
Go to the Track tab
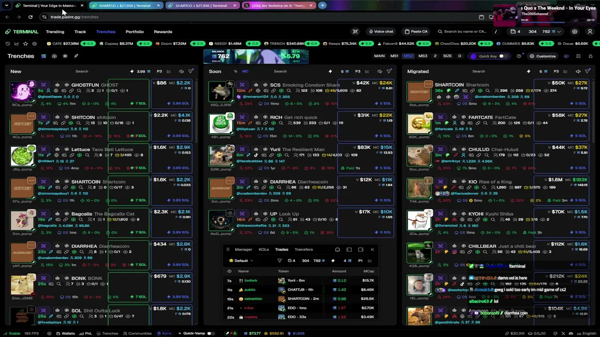[x=80, y=32]
